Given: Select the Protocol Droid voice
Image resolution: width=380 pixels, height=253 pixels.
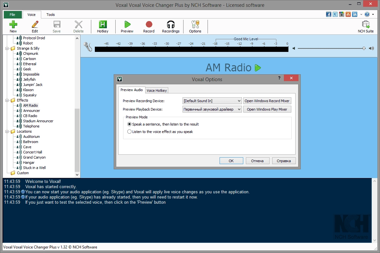Looking at the screenshot, I should pyautogui.click(x=34, y=38).
